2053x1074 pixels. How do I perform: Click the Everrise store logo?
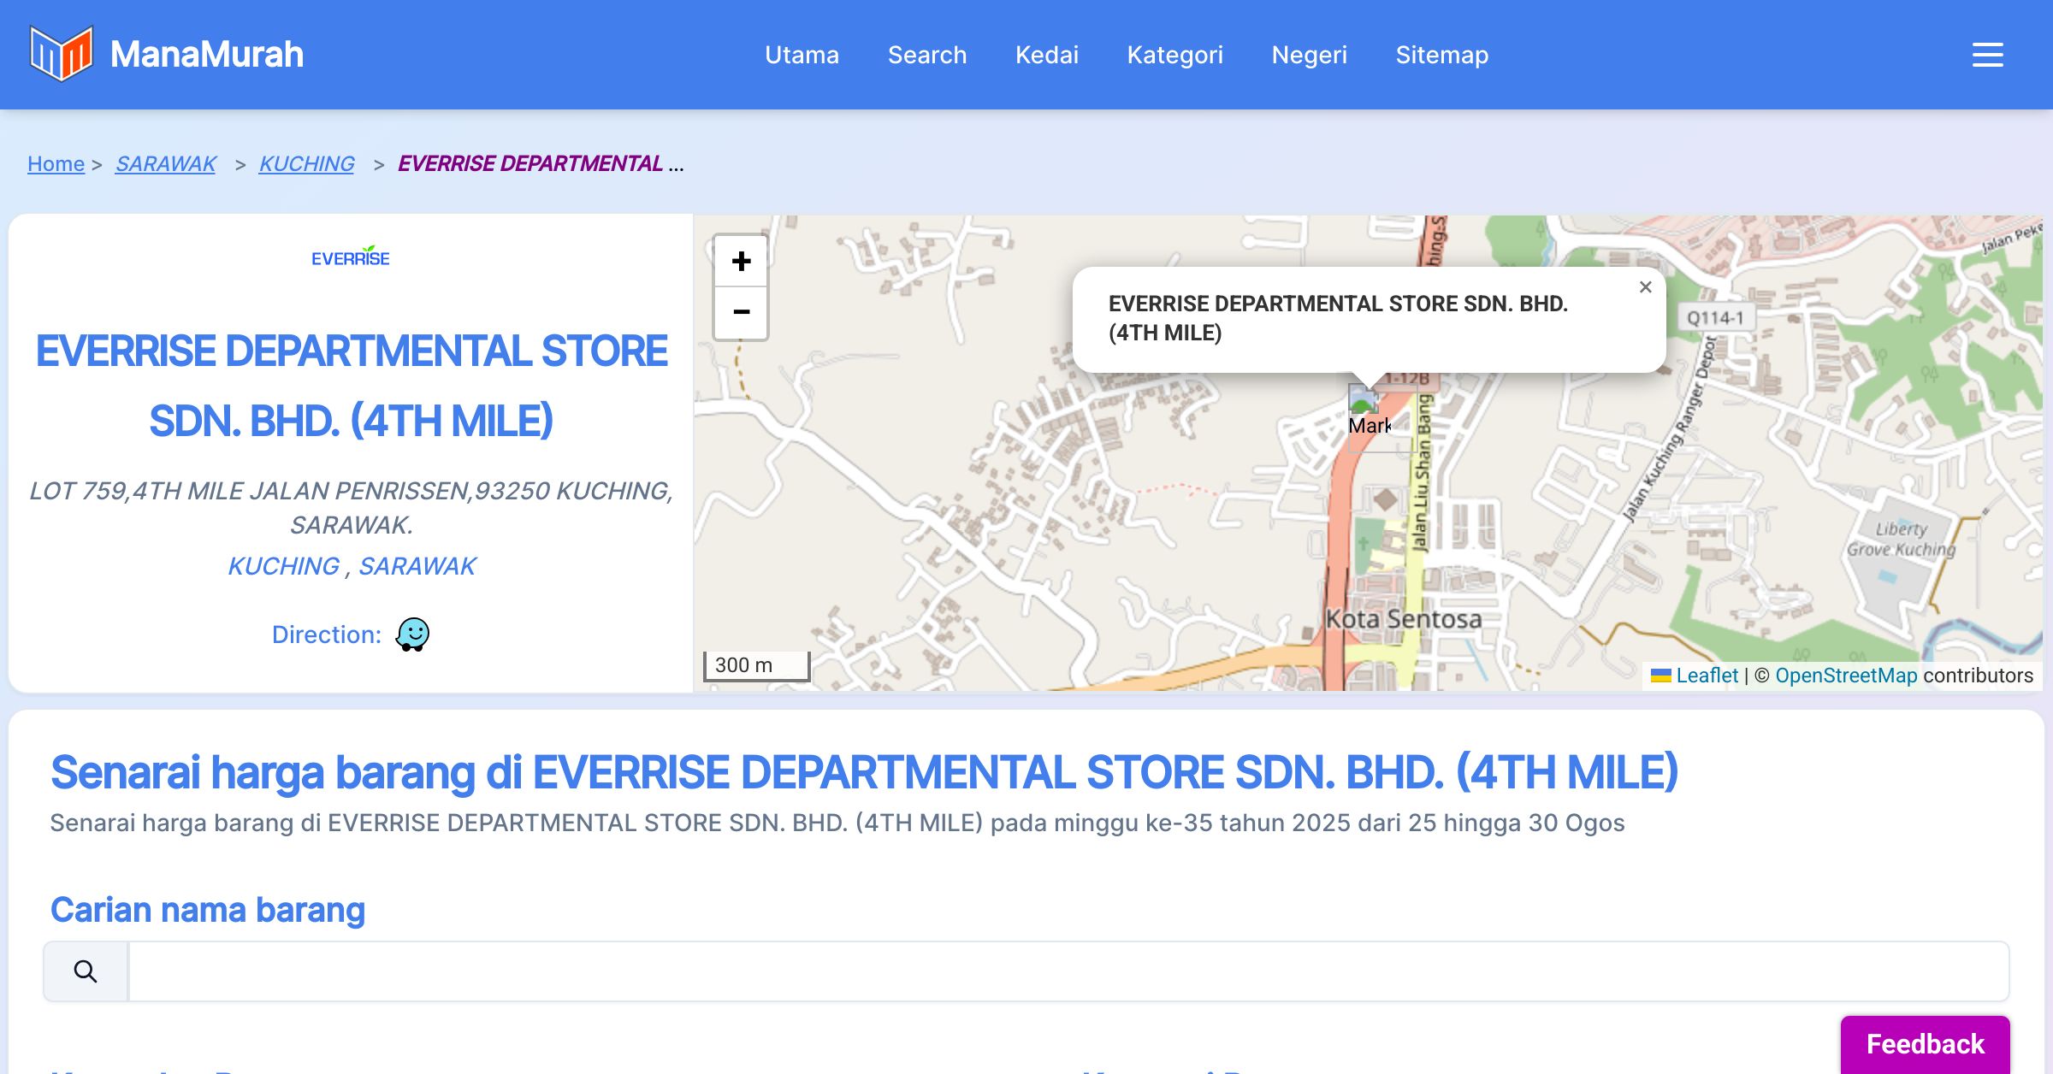point(351,257)
